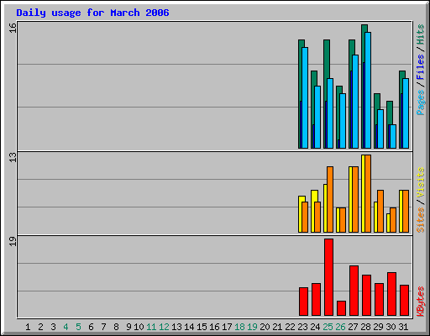The height and width of the screenshot is (336, 430).
Task: Click the orange Sites bar for day 23
Action: (305, 217)
